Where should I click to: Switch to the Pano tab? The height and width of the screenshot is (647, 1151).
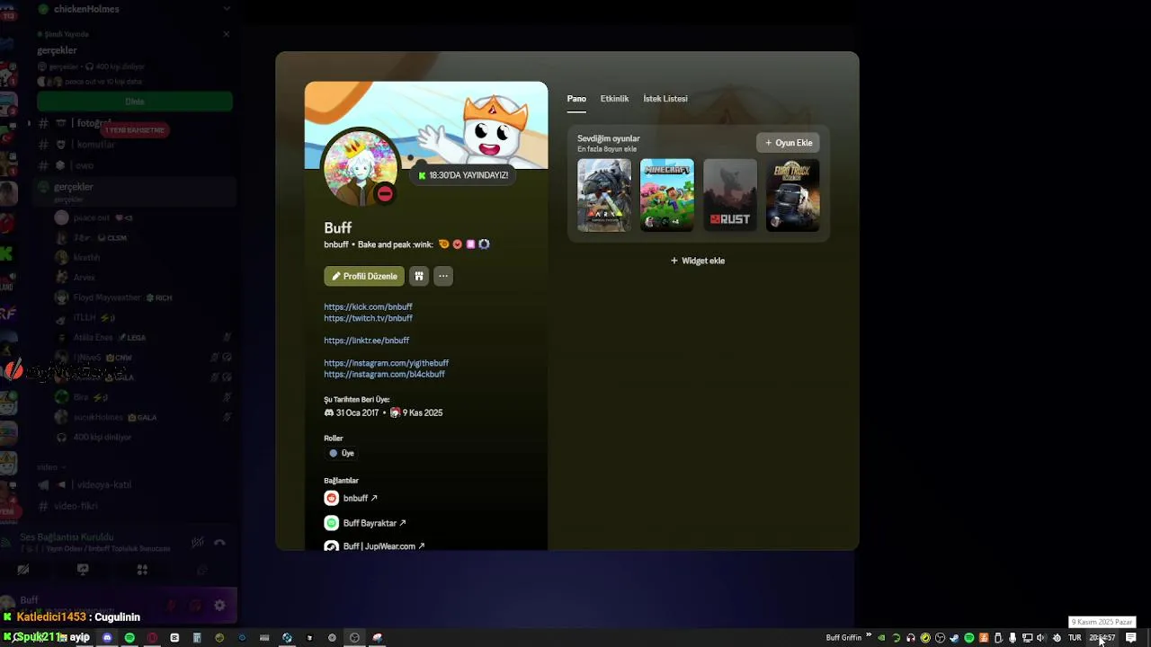[576, 99]
